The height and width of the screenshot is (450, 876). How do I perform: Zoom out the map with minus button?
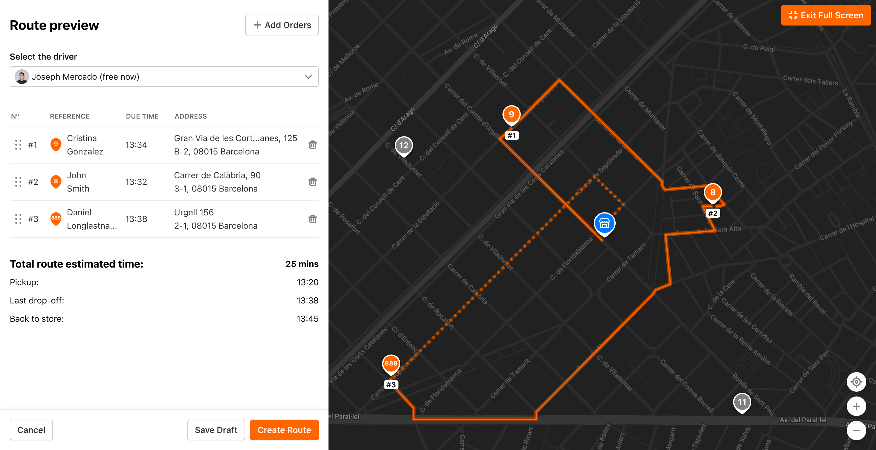(856, 430)
